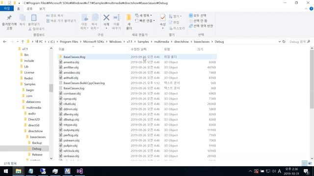
Task: Open the Windows Start menu
Action: coord(6,171)
